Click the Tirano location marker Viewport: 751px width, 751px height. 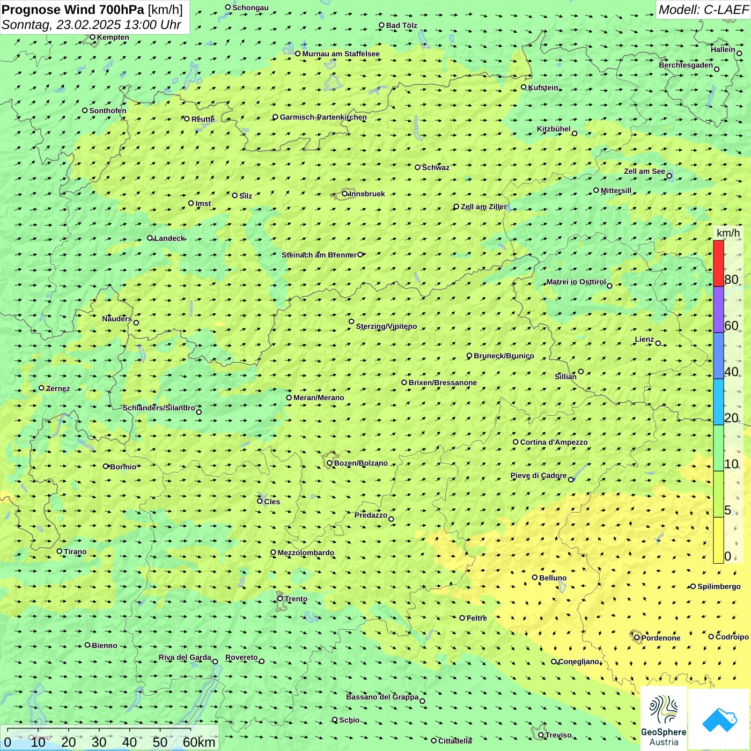coord(60,551)
